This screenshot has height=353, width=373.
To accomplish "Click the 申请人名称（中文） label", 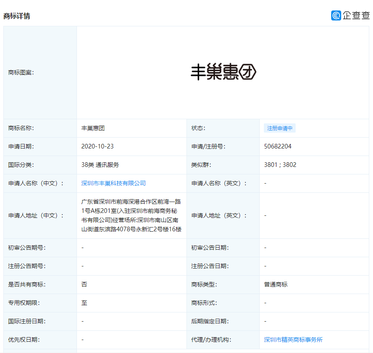I will pos(36,183).
